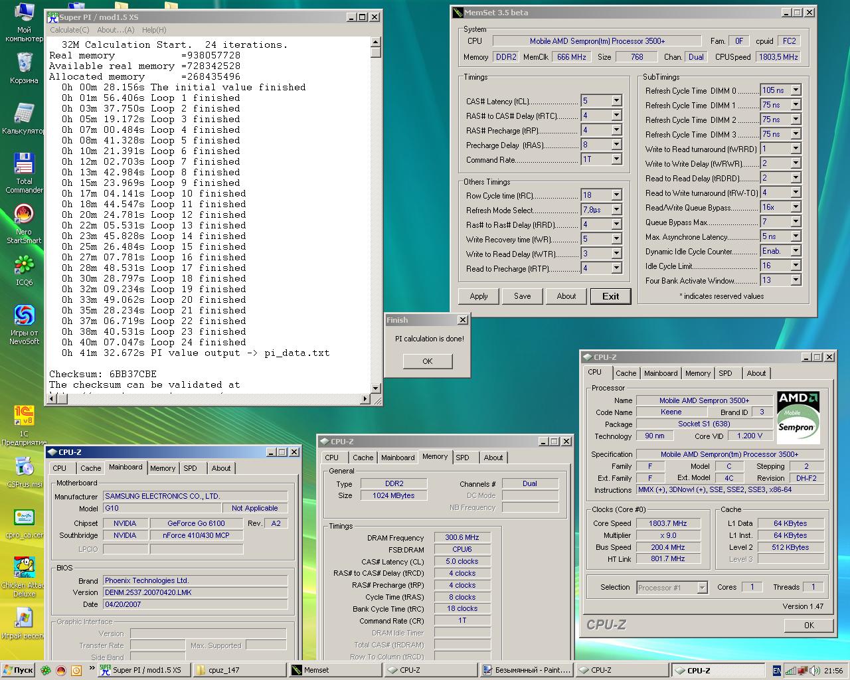850x680 pixels.
Task: Open the Recycle Bin desktop icon
Action: point(24,68)
